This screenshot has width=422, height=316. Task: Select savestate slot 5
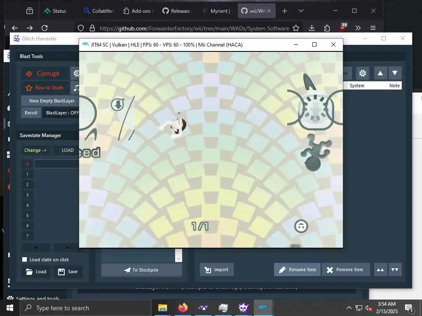[28, 215]
